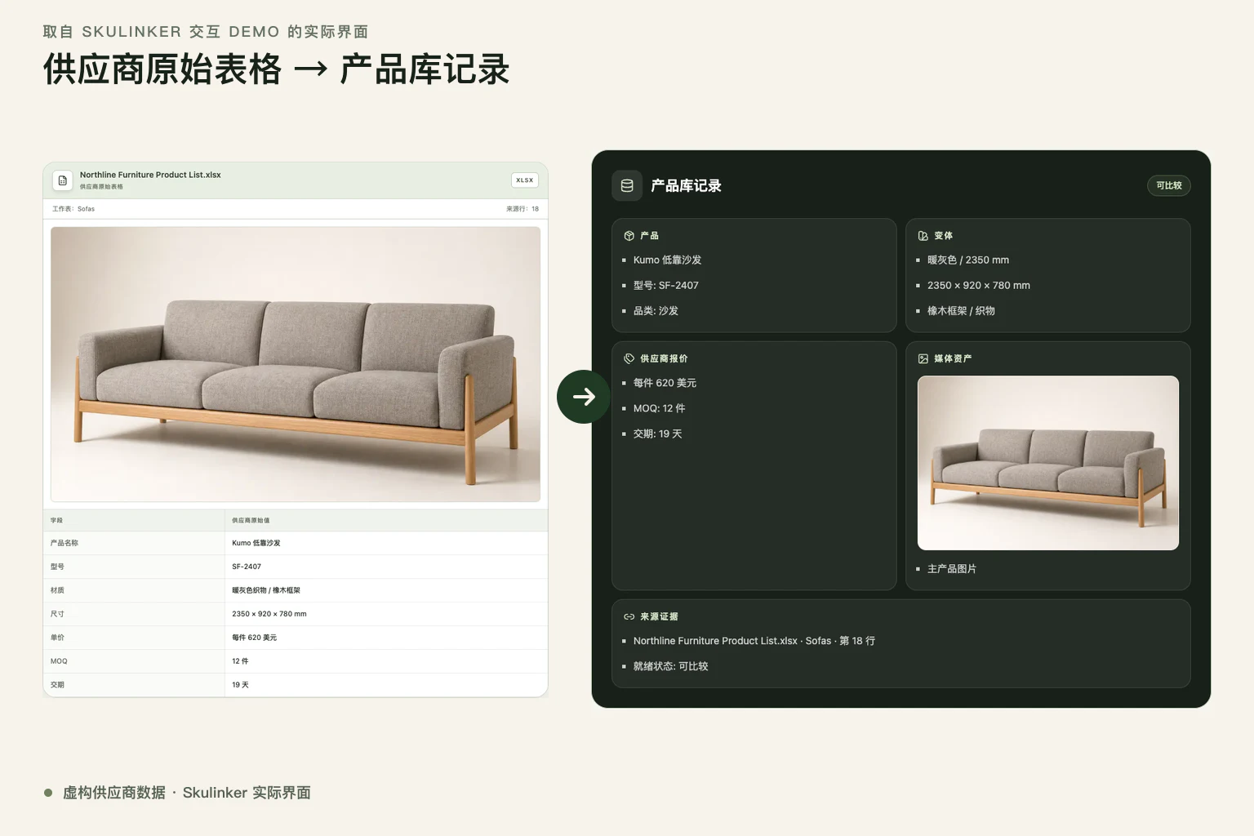This screenshot has width=1254, height=836.
Task: Select MOQ: 12 件 entry
Action: coord(660,408)
